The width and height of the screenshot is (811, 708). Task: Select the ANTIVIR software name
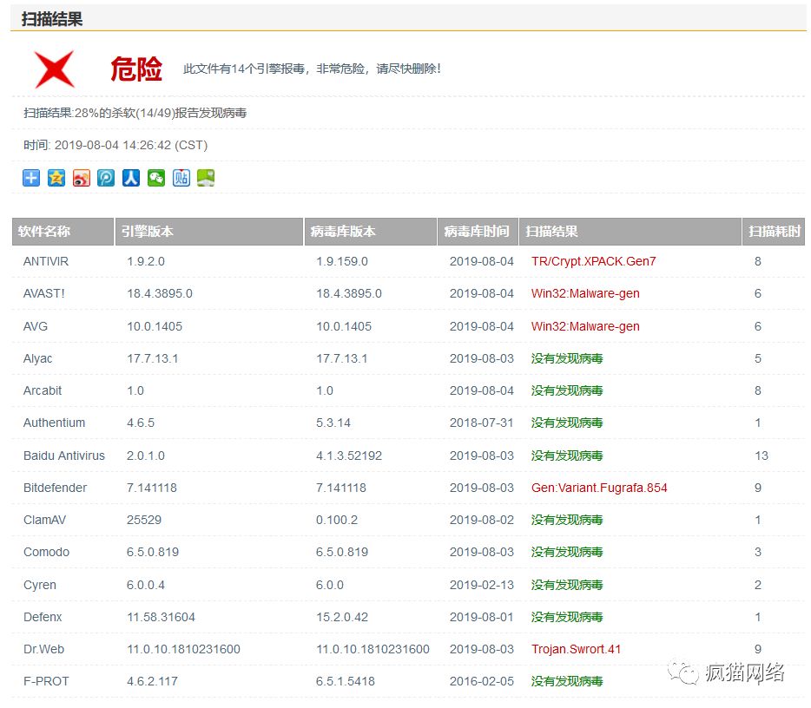tap(46, 261)
